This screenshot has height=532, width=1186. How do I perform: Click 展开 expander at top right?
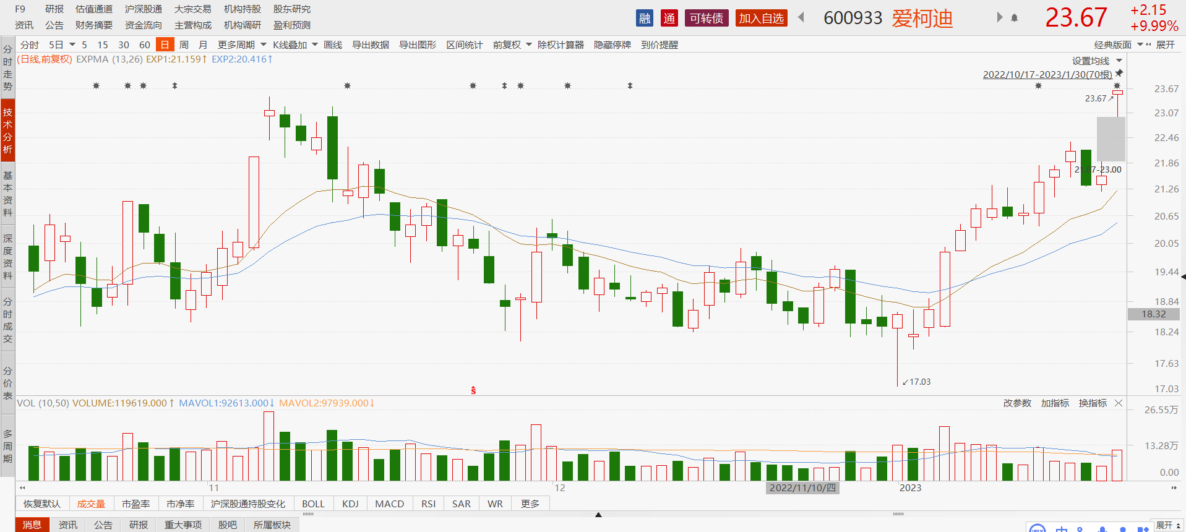1165,45
